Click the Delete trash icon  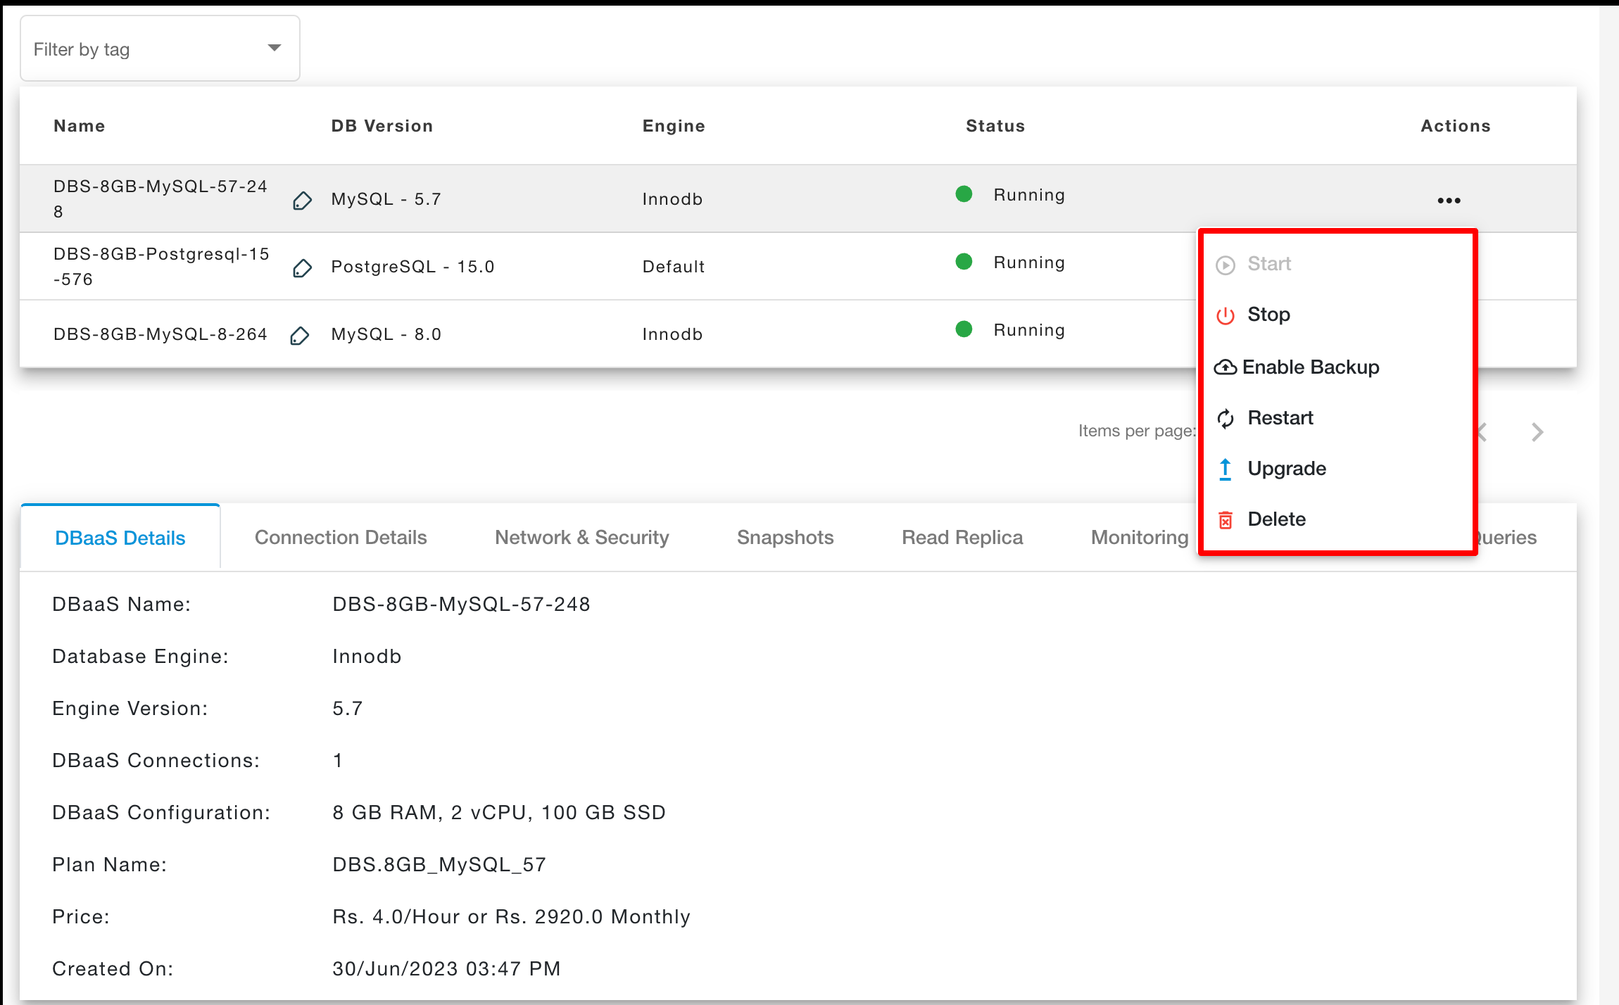point(1226,520)
